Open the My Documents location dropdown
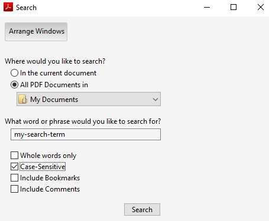This screenshot has width=269, height=221. click(89, 99)
